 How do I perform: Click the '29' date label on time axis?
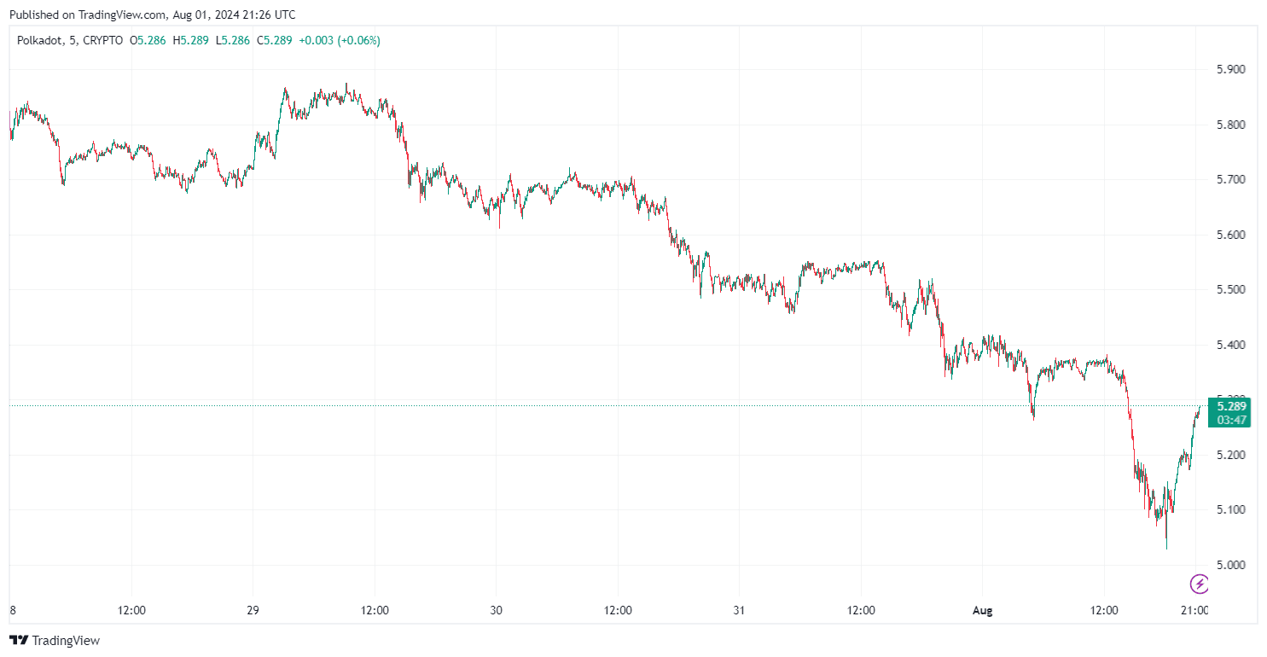click(x=253, y=611)
